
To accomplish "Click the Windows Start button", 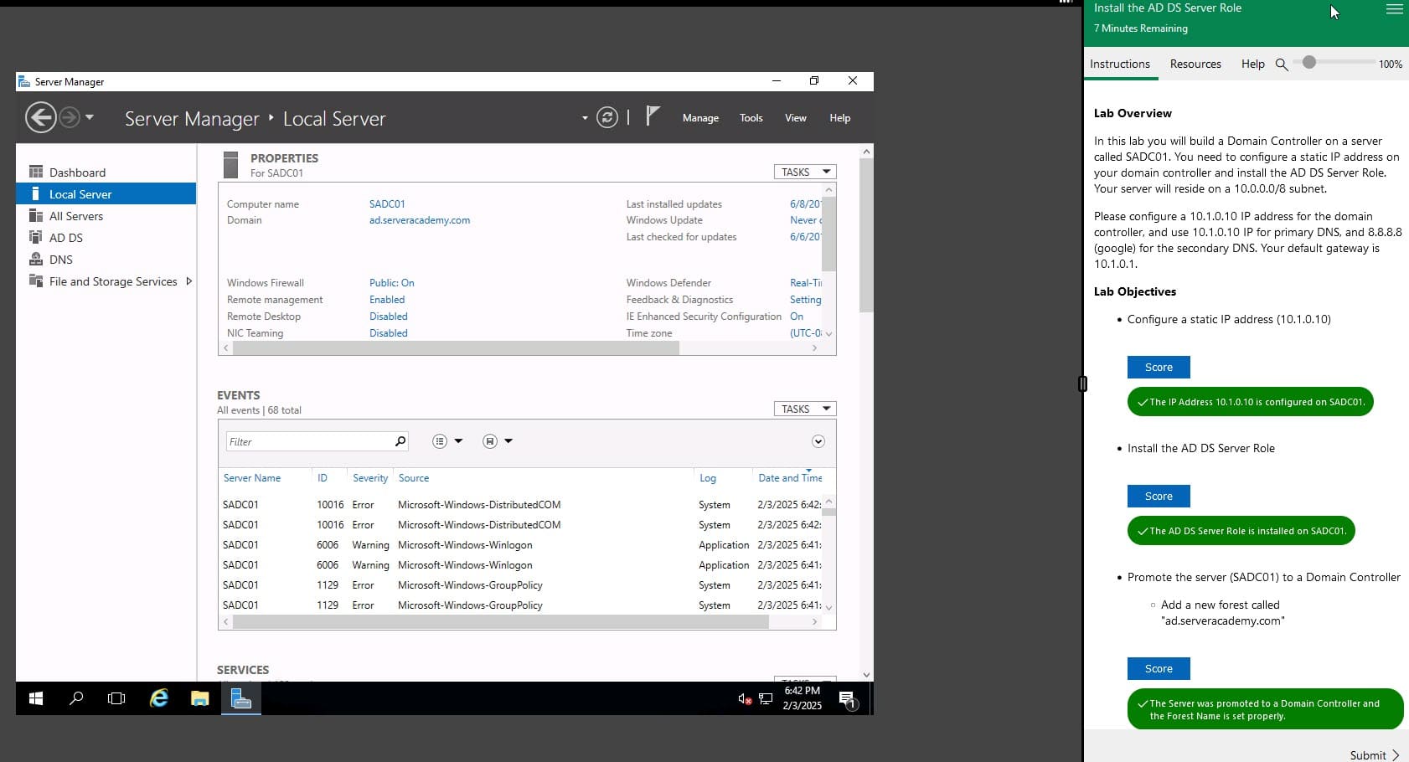I will tap(36, 698).
